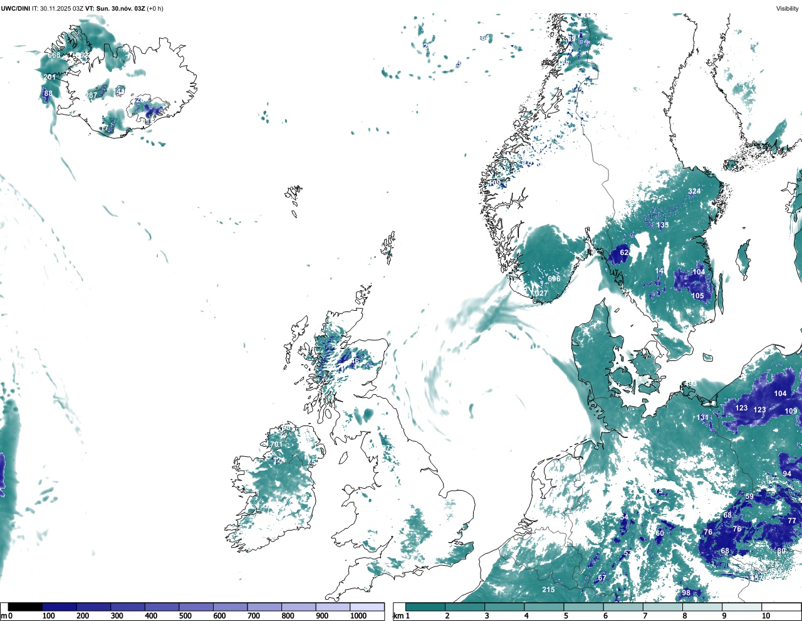Select the legend swatch between 100 and 200 metres
The width and height of the screenshot is (802, 621).
tap(60, 607)
